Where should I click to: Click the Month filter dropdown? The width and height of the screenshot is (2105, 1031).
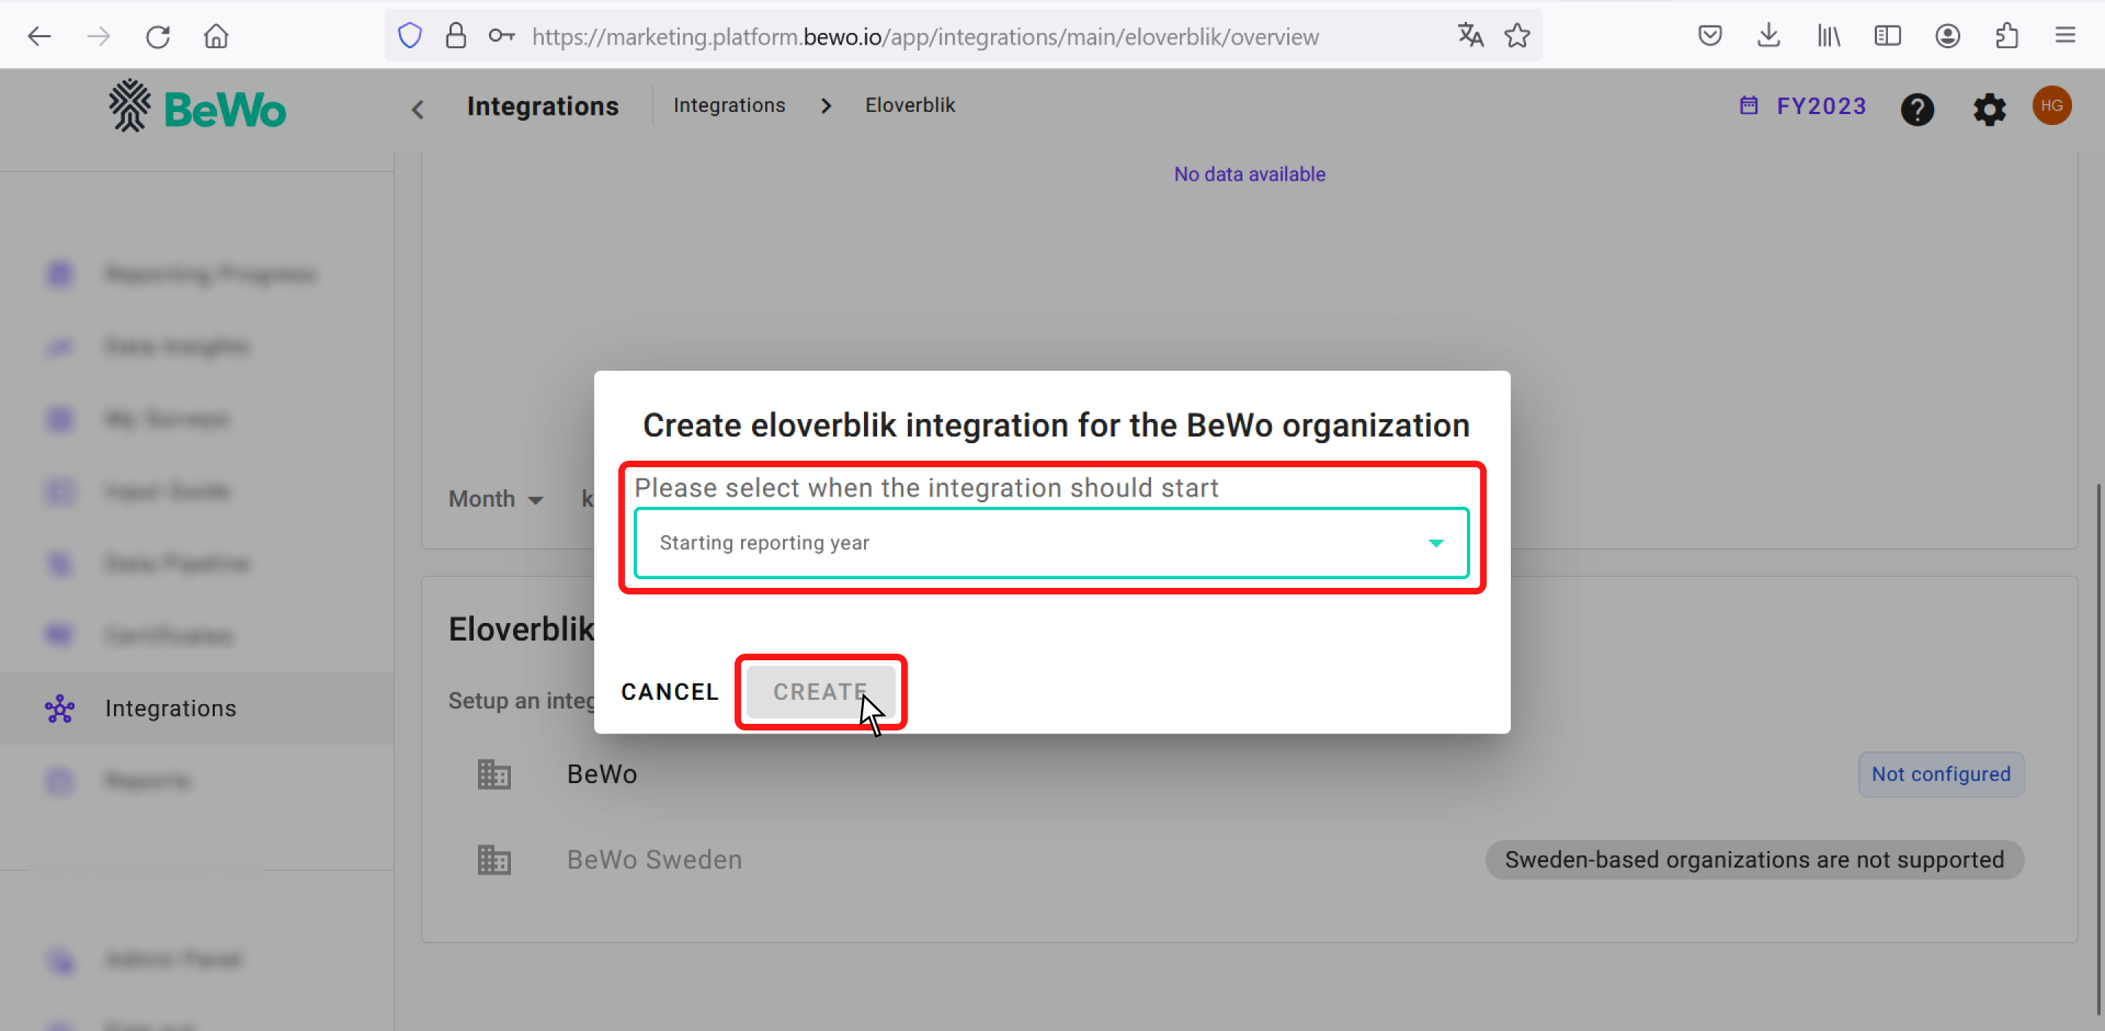pyautogui.click(x=497, y=498)
